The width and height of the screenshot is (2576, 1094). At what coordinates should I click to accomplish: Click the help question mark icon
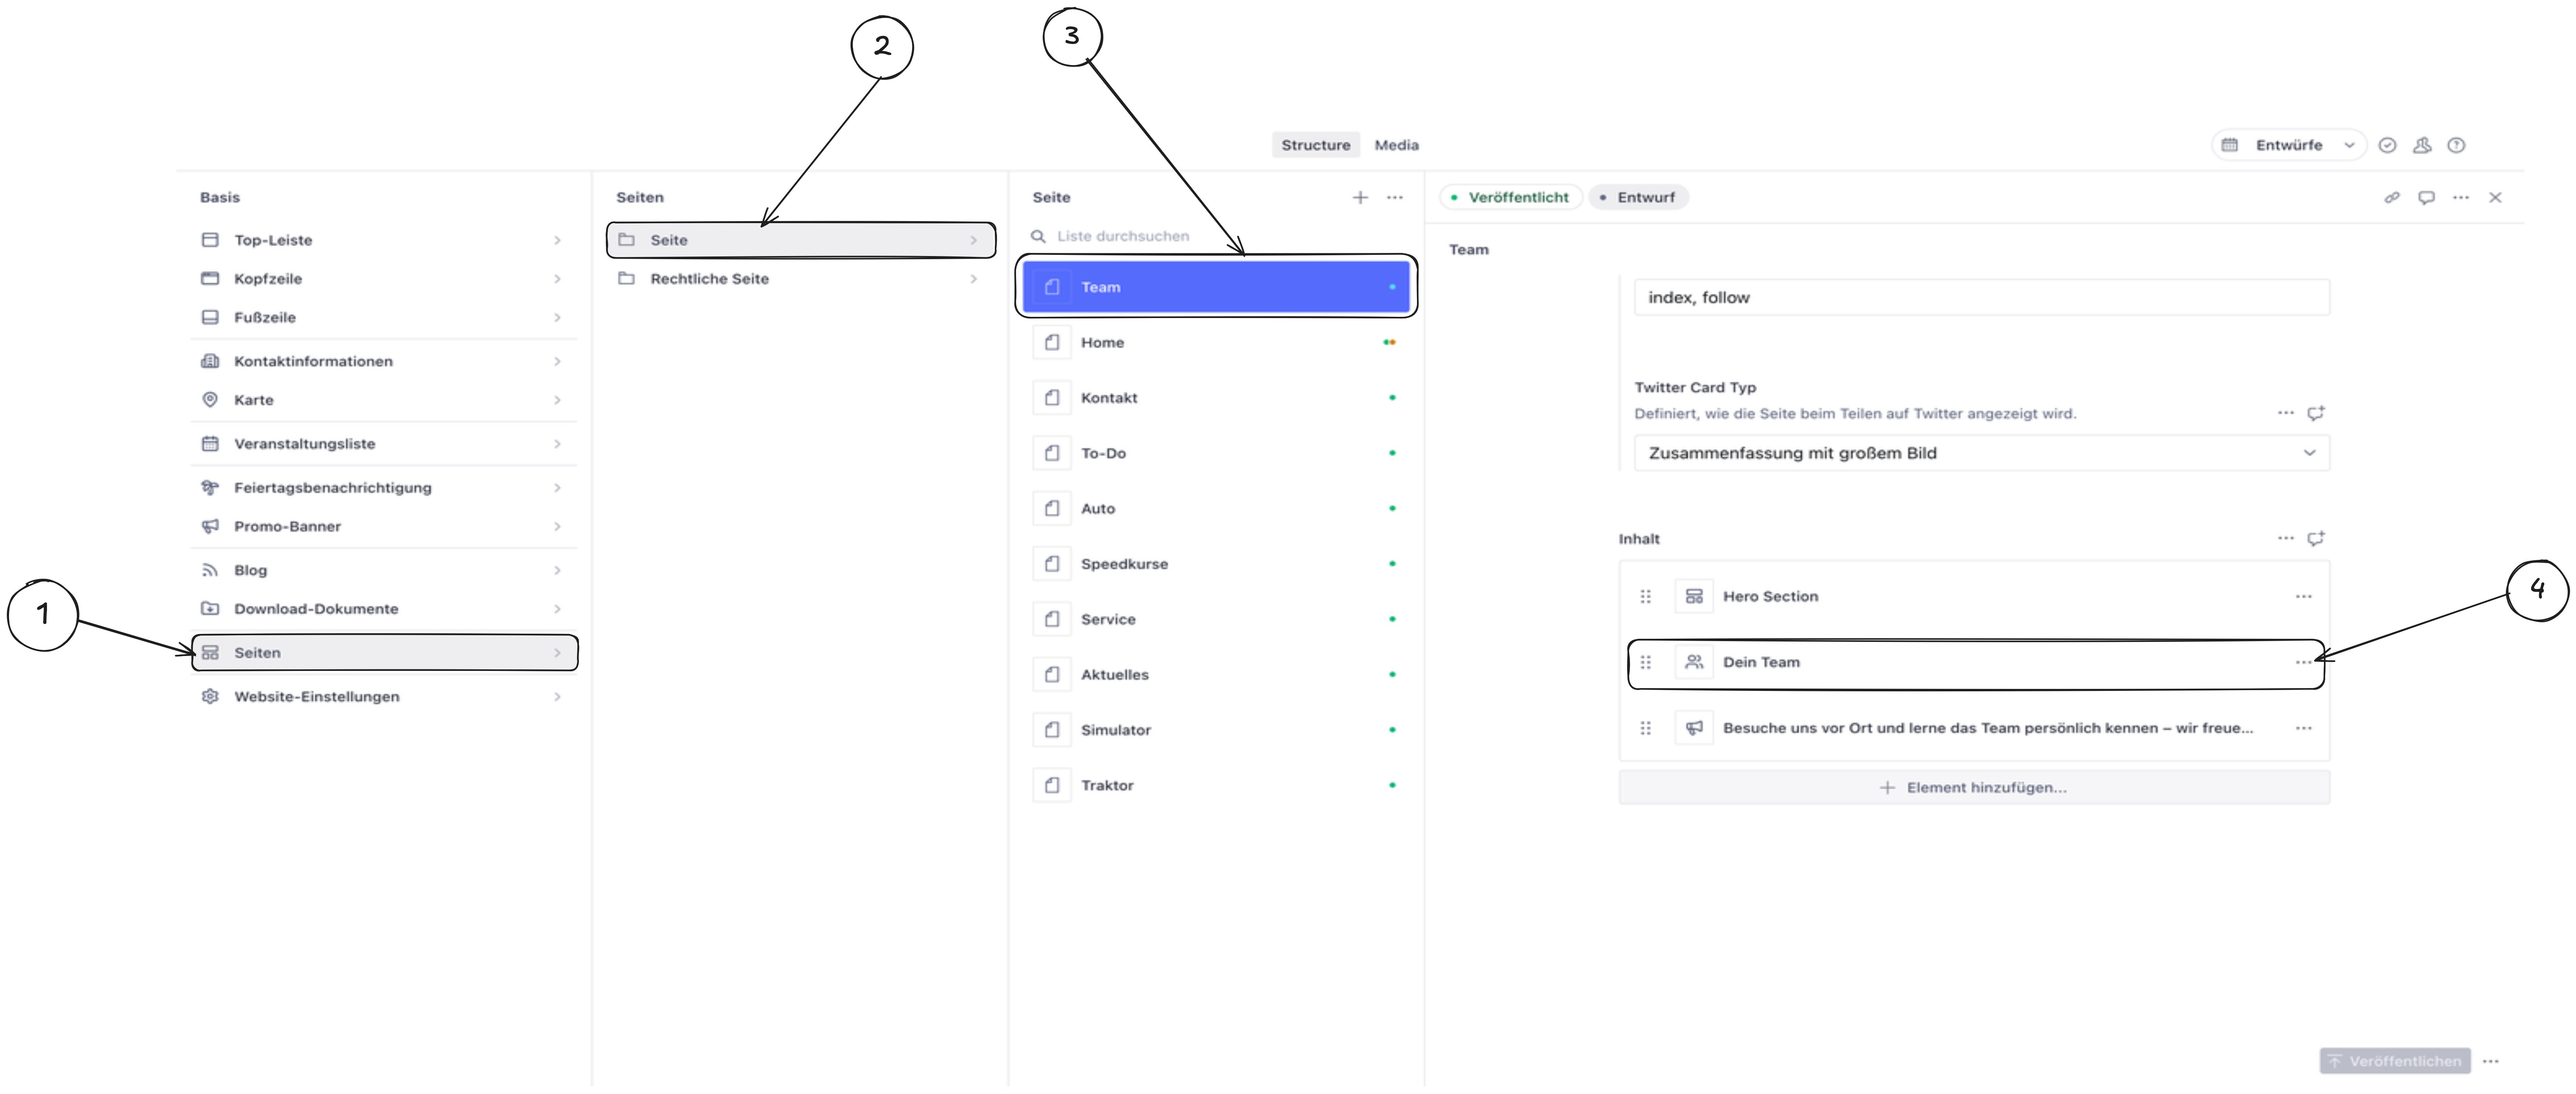pos(2456,145)
